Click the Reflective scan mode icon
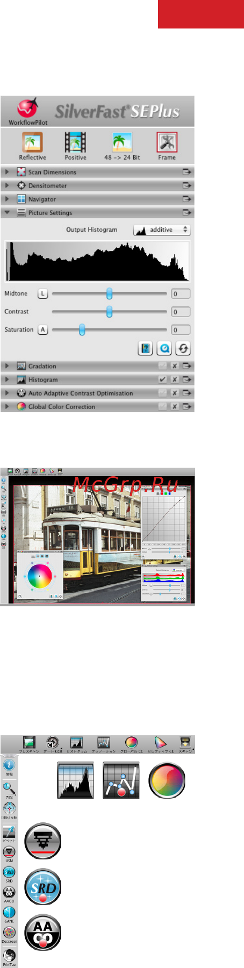This screenshot has width=244, height=968. click(32, 143)
